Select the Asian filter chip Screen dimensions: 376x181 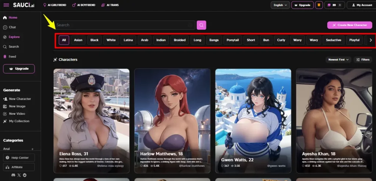tap(78, 40)
